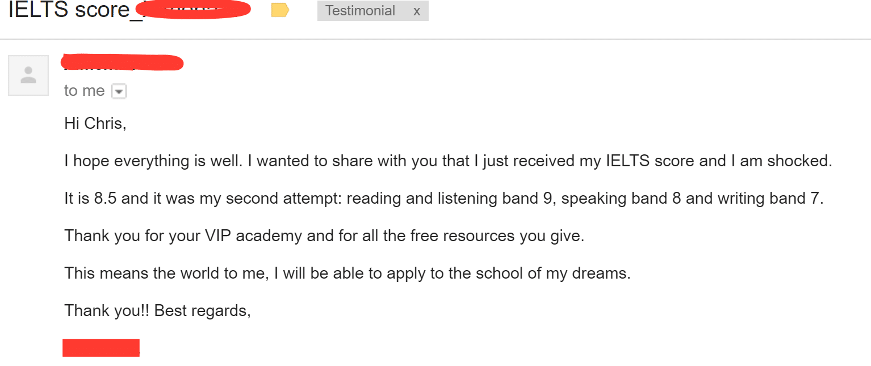Image resolution: width=871 pixels, height=366 pixels.
Task: Click the "to me" recipient text
Action: coord(84,91)
